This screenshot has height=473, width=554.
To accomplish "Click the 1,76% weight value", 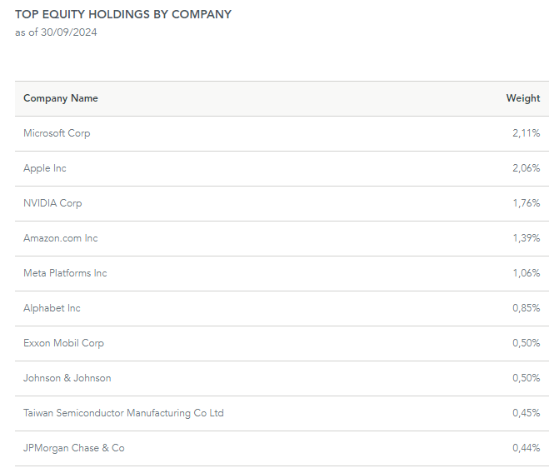I will [x=526, y=203].
